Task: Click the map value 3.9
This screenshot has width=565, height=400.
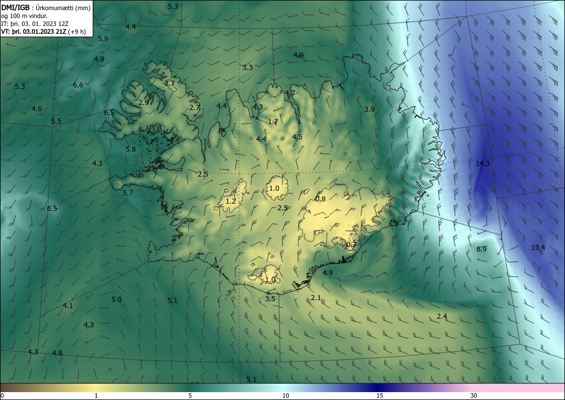Action: tap(370, 109)
